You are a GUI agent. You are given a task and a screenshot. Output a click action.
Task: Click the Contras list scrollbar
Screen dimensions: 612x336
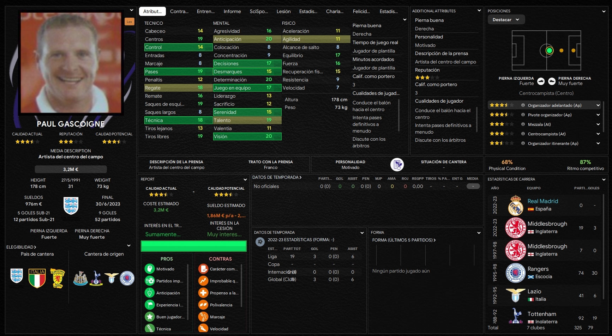(241, 285)
